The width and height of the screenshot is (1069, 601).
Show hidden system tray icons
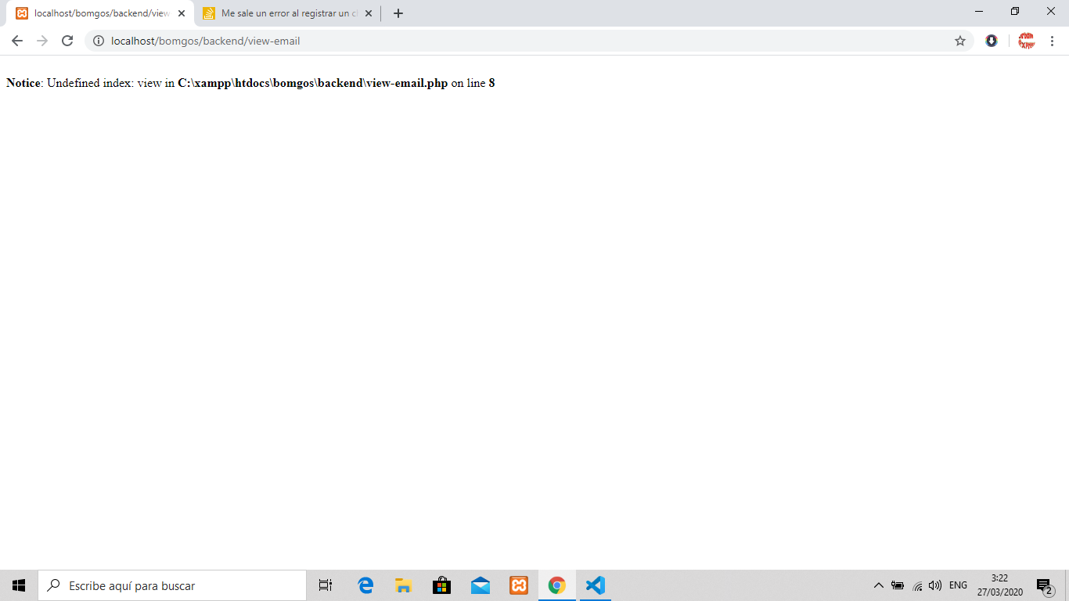tap(878, 585)
